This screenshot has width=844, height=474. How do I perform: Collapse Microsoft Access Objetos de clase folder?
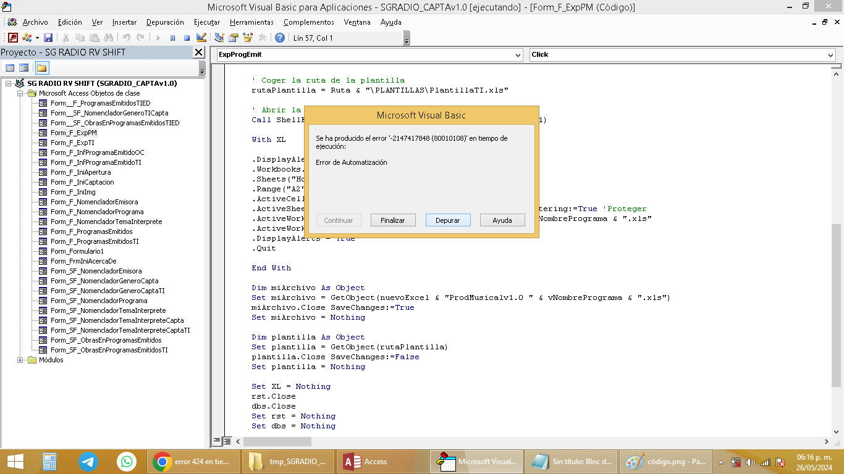[x=20, y=93]
